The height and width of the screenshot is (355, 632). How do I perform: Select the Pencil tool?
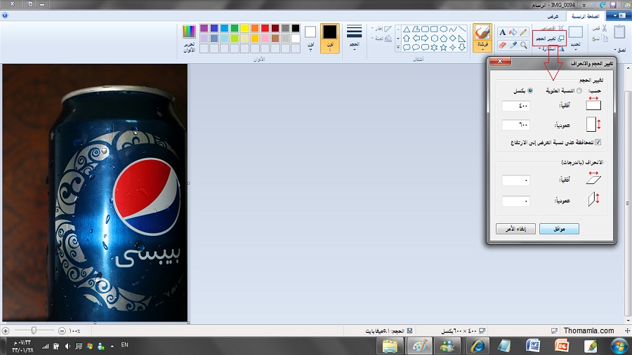(523, 32)
